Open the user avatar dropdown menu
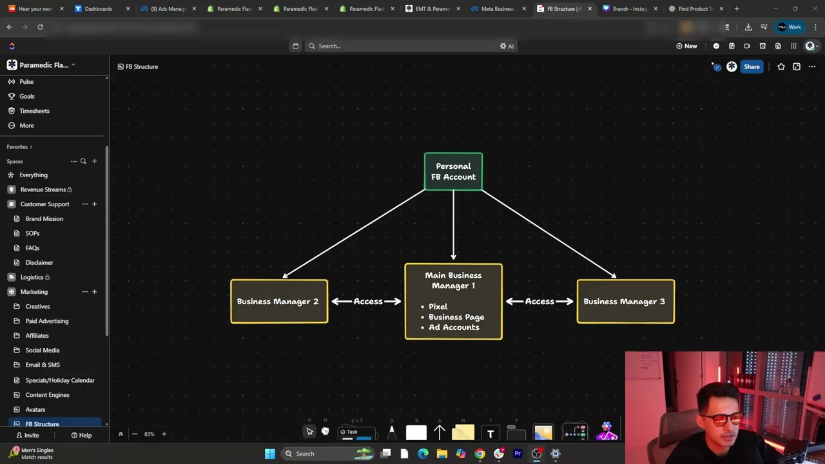825x464 pixels. click(x=811, y=46)
